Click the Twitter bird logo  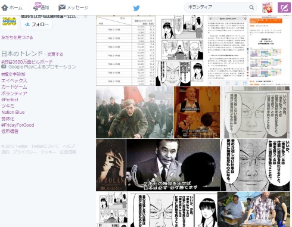pyautogui.click(x=136, y=8)
